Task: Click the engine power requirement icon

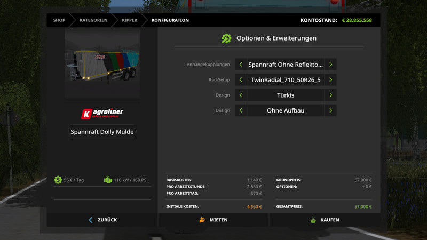Action: tap(107, 180)
